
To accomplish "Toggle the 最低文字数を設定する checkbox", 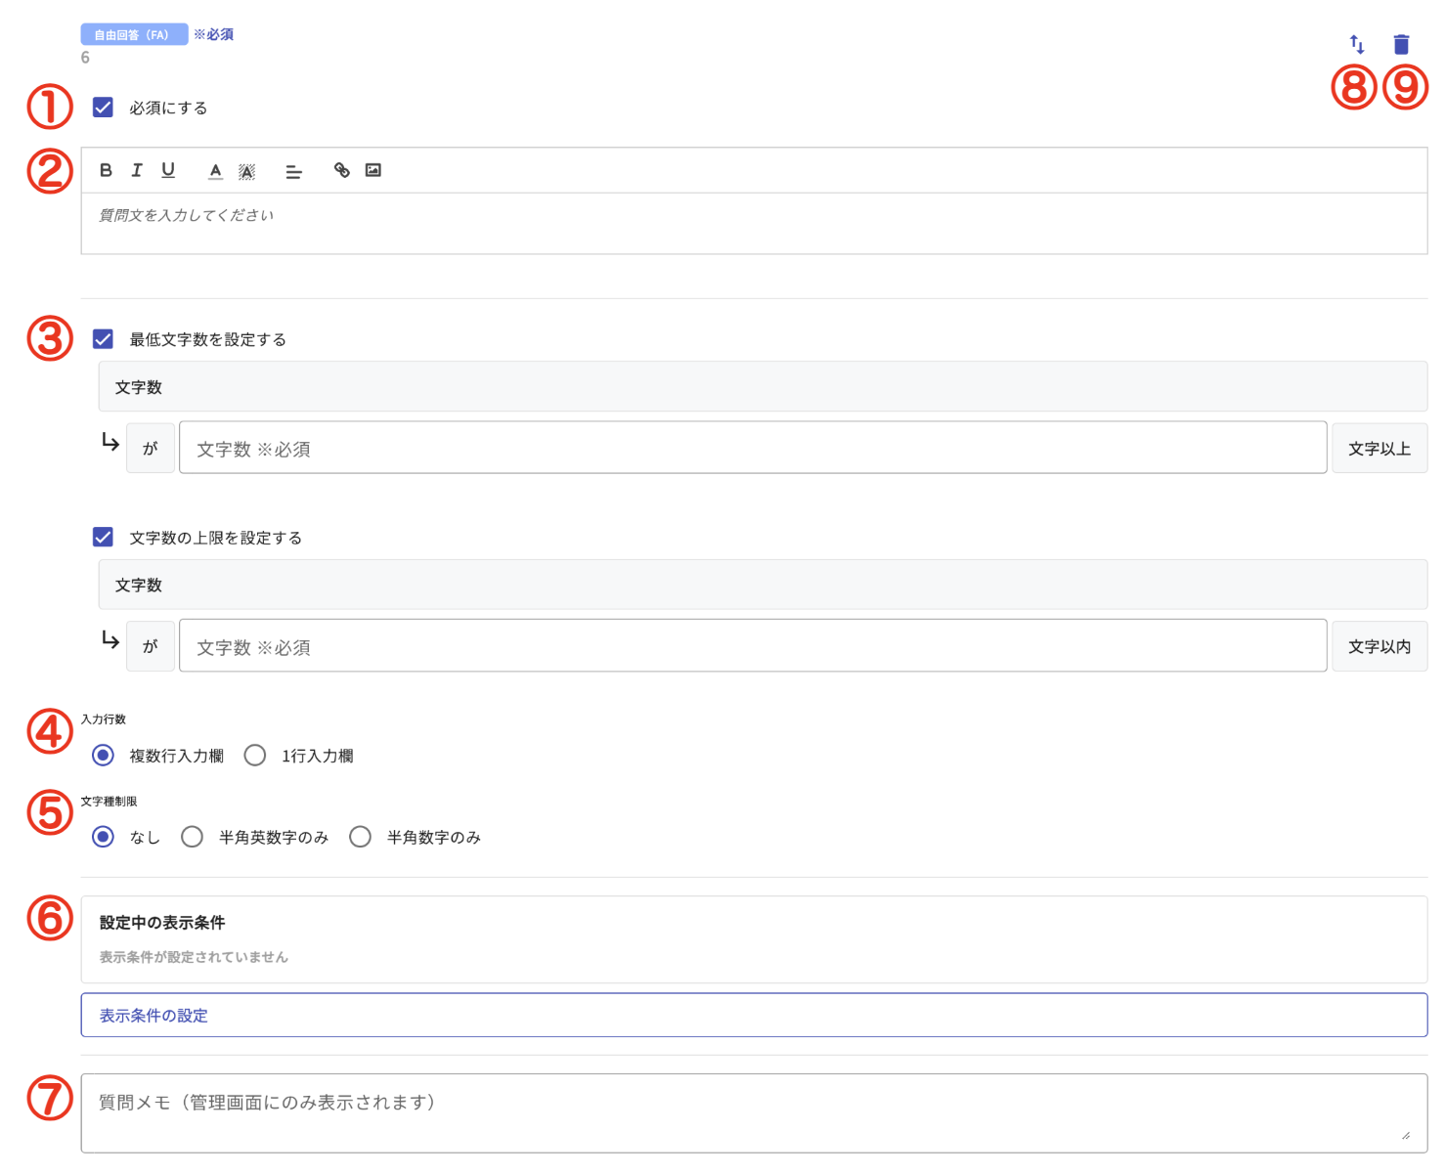I will [103, 338].
